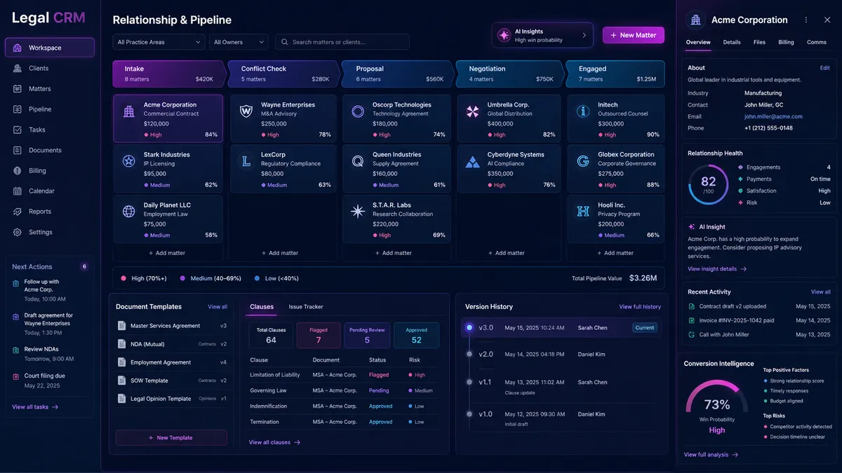Open the All Practice Areas dropdown
This screenshot has height=473, width=842.
pyautogui.click(x=159, y=42)
